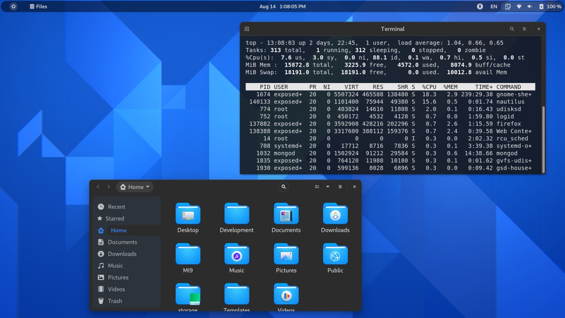This screenshot has height=318, width=565.
Task: Click the EN keyboard layout indicator
Action: coord(493,7)
